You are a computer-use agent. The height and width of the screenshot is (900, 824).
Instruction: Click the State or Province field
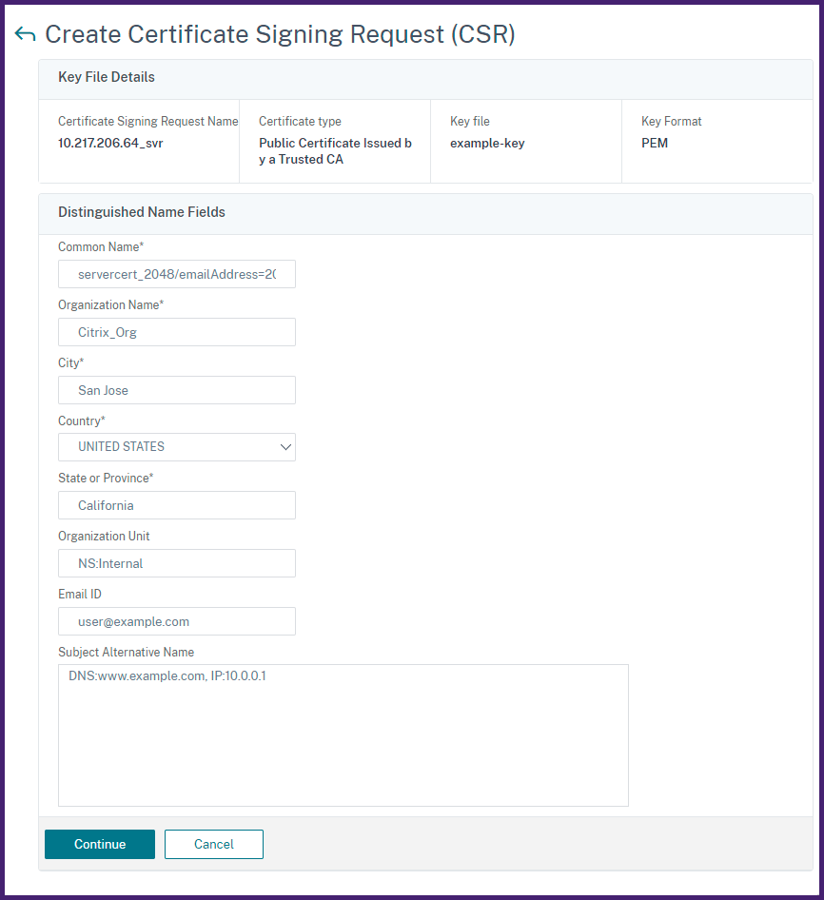(x=177, y=505)
